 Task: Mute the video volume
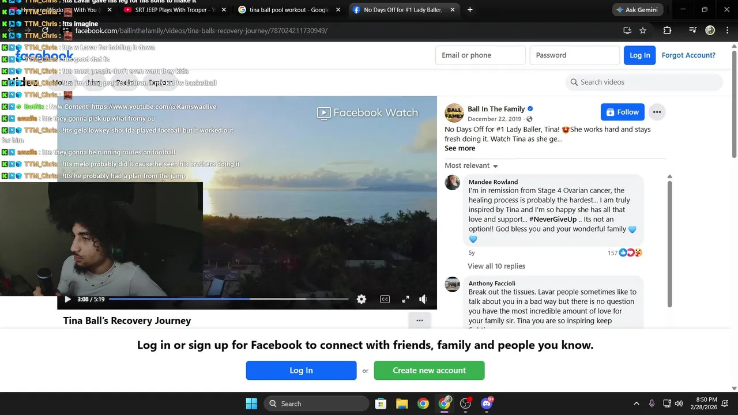tap(423, 299)
